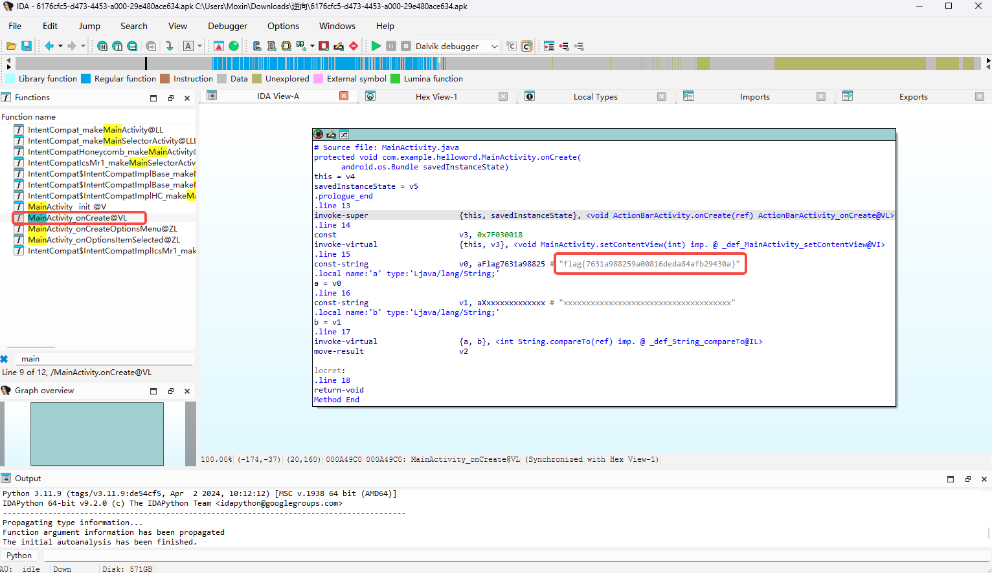The height and width of the screenshot is (573, 992).
Task: Click the Jump back arrow icon
Action: (49, 46)
